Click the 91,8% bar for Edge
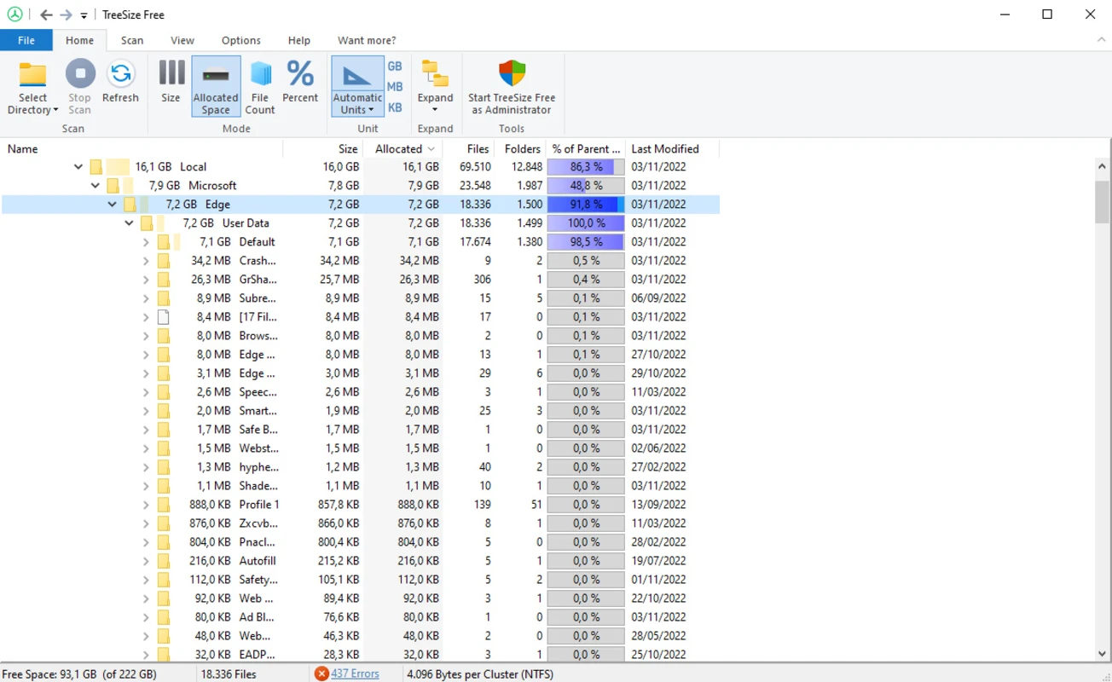This screenshot has height=682, width=1112. click(585, 204)
